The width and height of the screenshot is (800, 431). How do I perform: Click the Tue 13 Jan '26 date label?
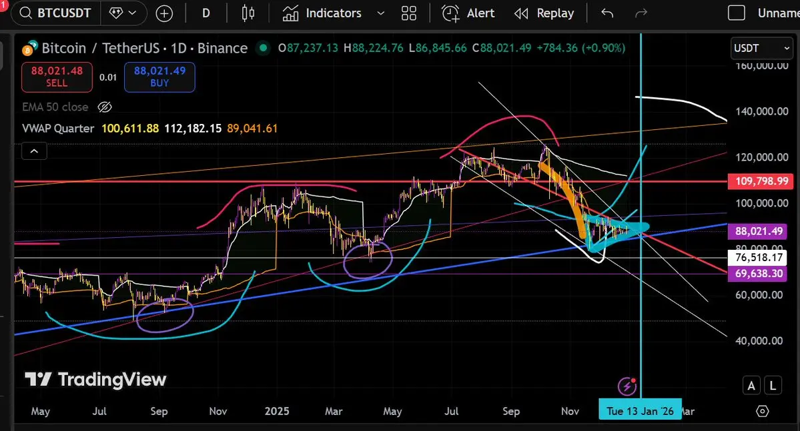(641, 410)
